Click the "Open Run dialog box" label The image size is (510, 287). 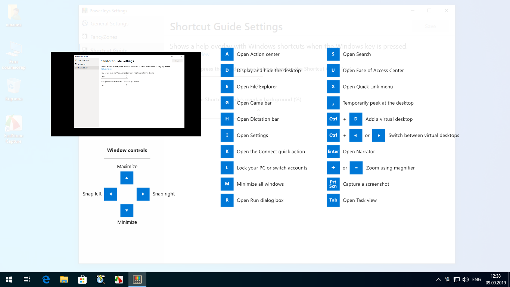tap(260, 200)
